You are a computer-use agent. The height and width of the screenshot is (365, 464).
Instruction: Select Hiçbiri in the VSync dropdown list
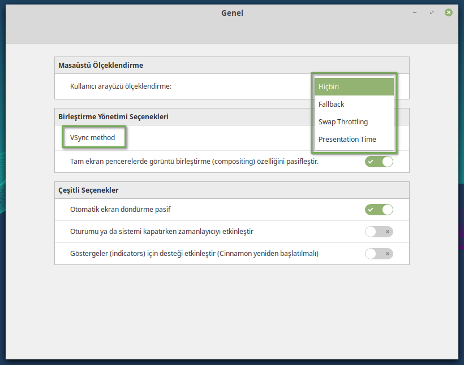[x=354, y=87]
